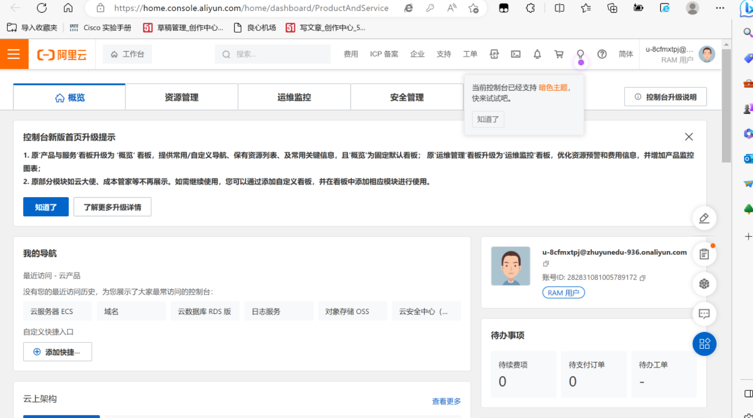Open 待办工单 item
This screenshot has height=418, width=753.
click(x=664, y=374)
